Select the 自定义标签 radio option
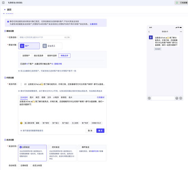This screenshot has height=170, width=188. tap(31, 166)
